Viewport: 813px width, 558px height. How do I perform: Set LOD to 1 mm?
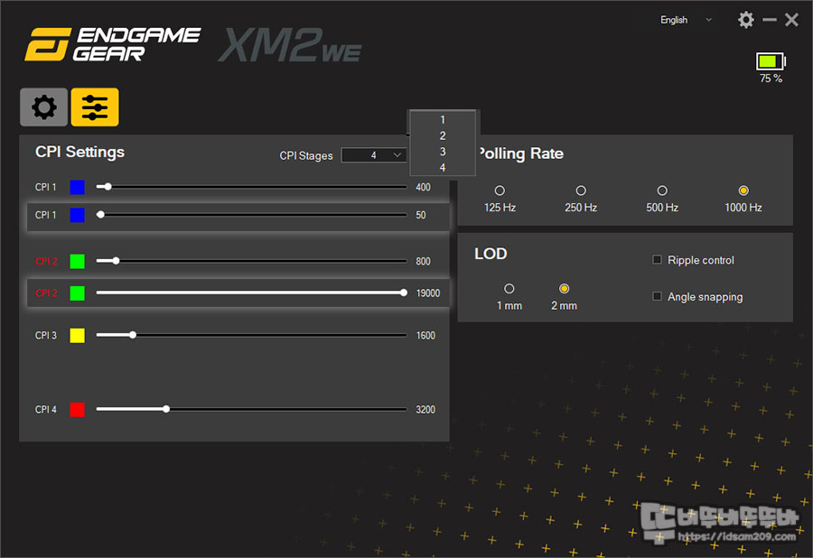[x=509, y=289]
